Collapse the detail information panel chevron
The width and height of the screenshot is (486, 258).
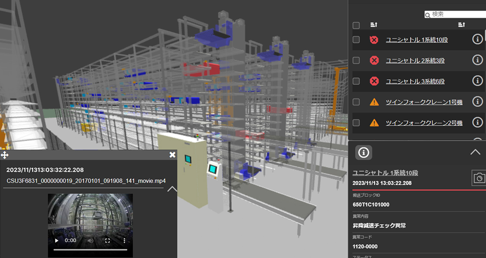coord(475,152)
